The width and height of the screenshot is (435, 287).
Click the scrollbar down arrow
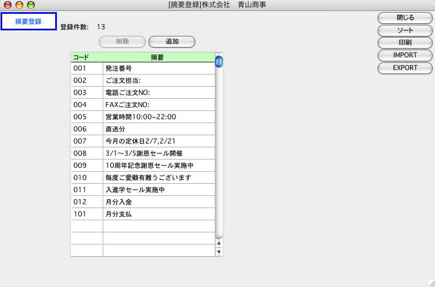(219, 252)
